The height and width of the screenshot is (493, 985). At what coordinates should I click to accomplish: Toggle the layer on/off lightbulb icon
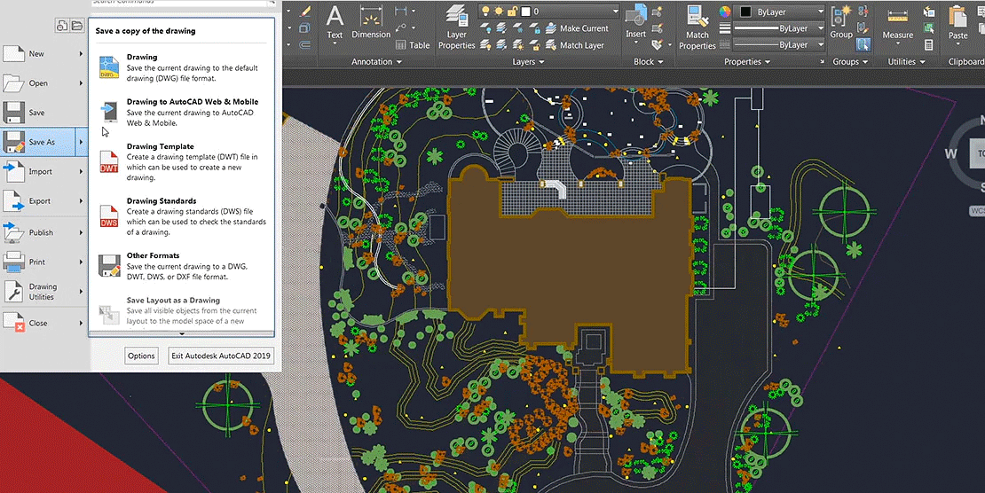(486, 12)
